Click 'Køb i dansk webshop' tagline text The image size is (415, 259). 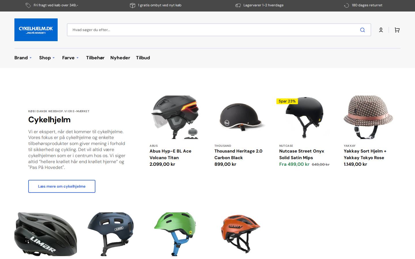[59, 111]
